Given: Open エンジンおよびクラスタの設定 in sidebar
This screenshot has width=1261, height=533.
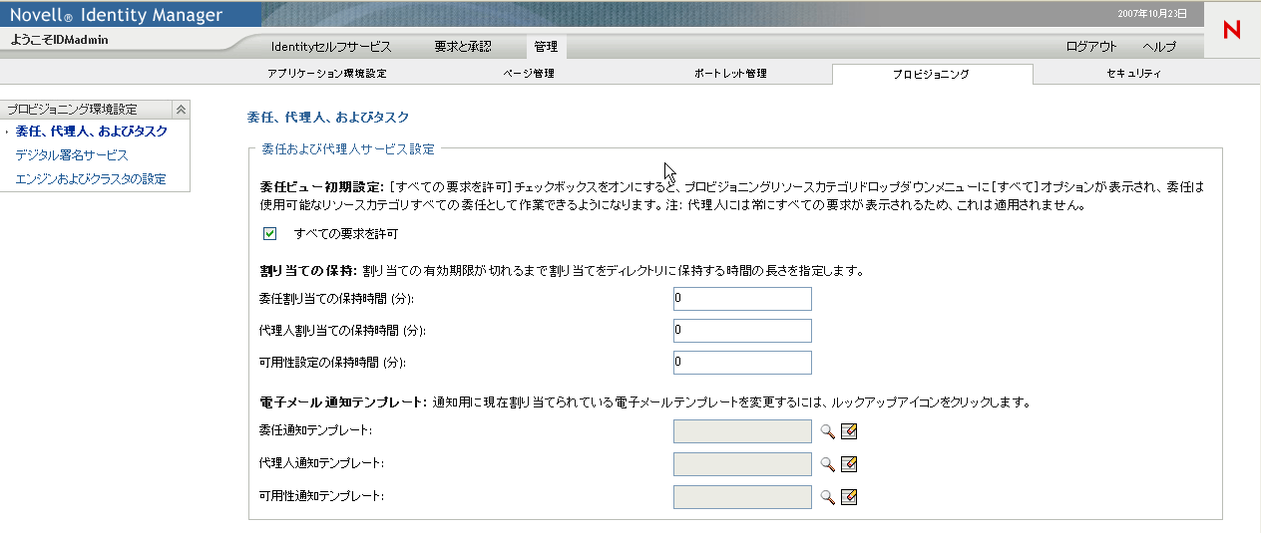Looking at the screenshot, I should tap(91, 179).
